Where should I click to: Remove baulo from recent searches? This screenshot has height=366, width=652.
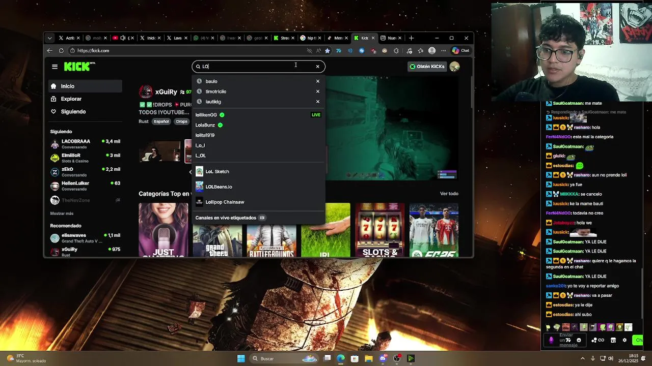point(317,81)
